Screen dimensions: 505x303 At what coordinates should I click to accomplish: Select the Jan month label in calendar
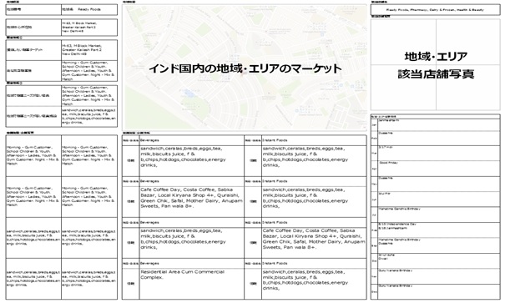click(x=374, y=125)
